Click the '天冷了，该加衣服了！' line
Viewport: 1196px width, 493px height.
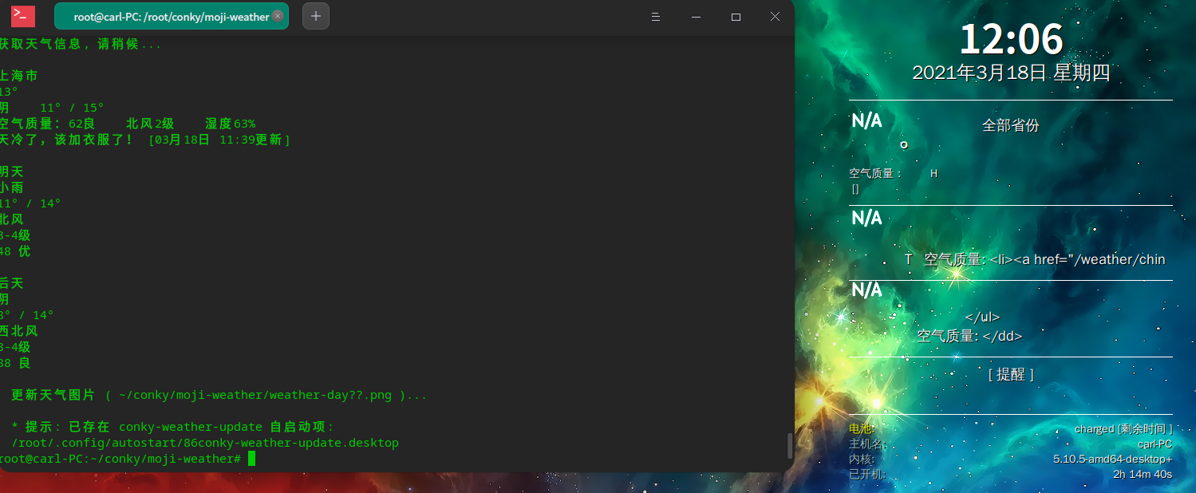[145, 140]
